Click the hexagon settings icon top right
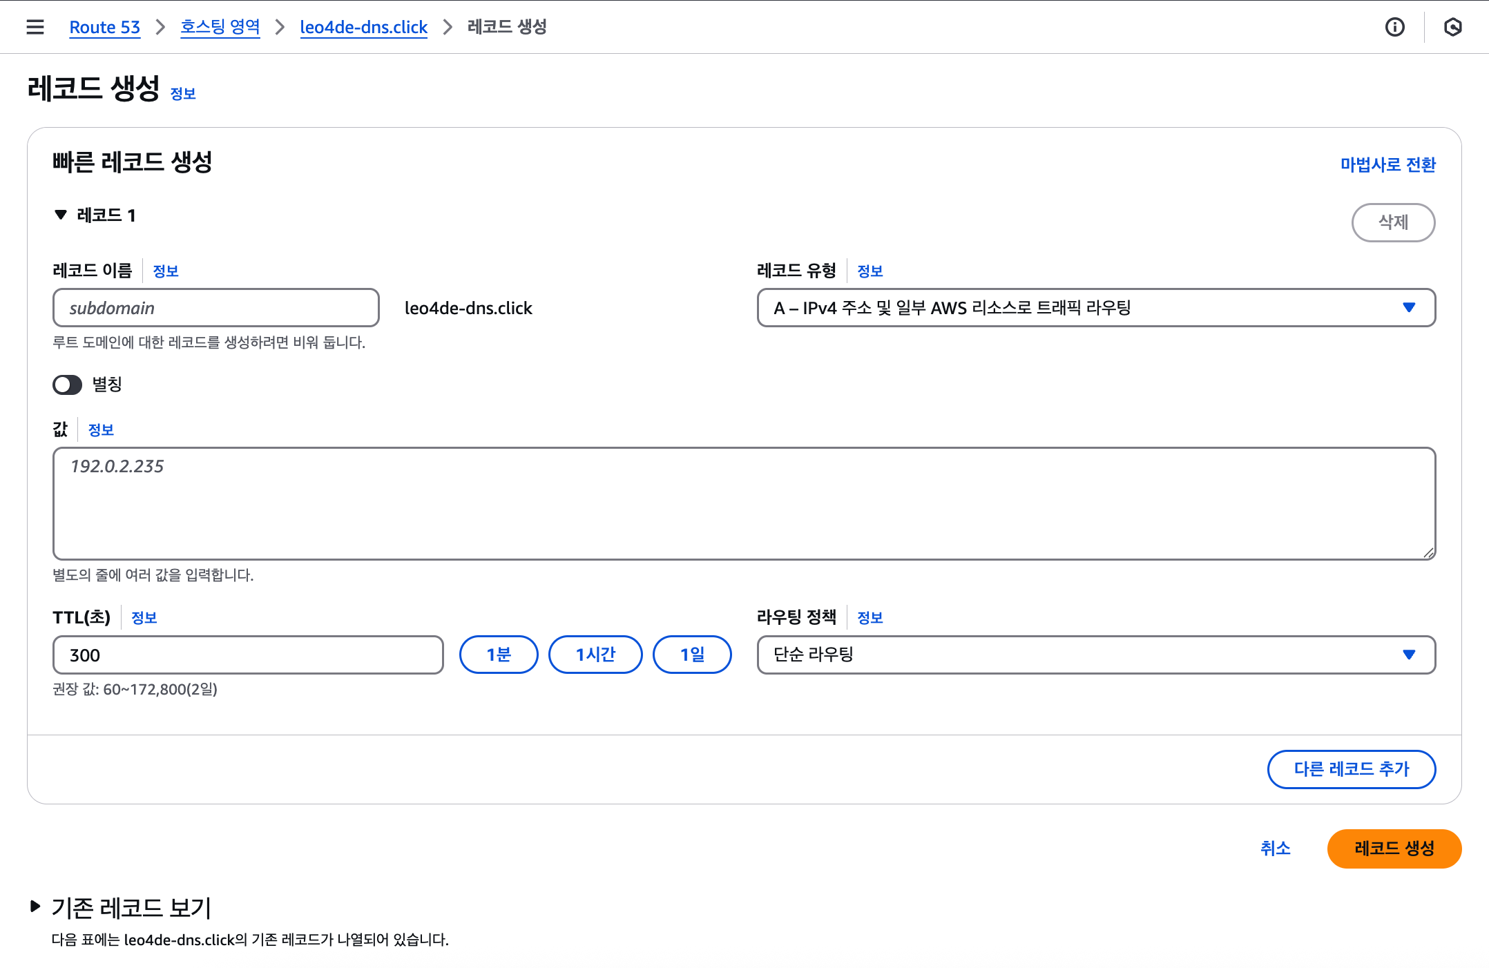 [1452, 27]
